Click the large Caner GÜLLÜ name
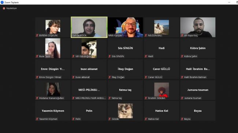This screenshot has height=133, width=238. (x=161, y=69)
